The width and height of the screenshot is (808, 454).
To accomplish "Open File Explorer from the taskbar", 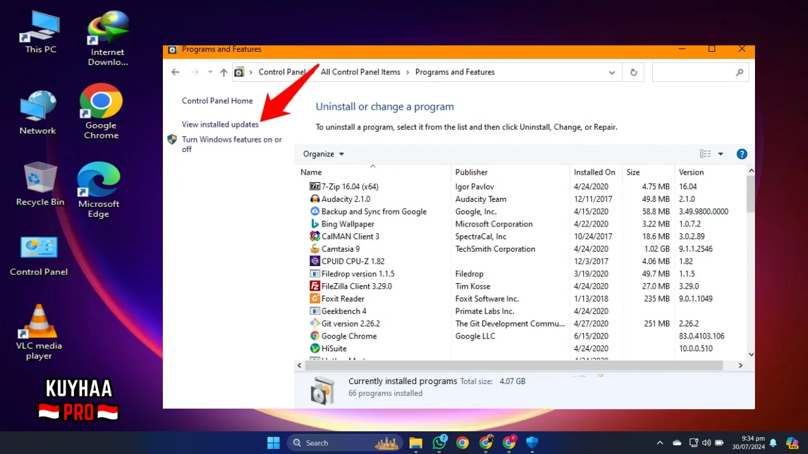I will point(415,443).
